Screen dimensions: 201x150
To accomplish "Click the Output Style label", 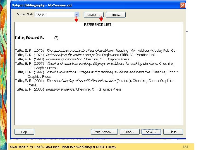I will pos(25,14).
